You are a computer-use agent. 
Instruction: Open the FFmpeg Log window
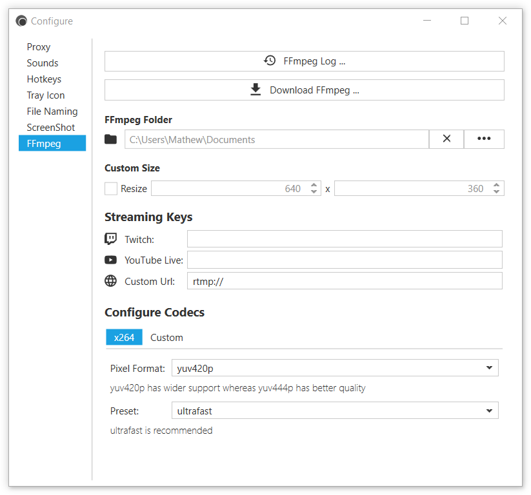[x=304, y=61]
